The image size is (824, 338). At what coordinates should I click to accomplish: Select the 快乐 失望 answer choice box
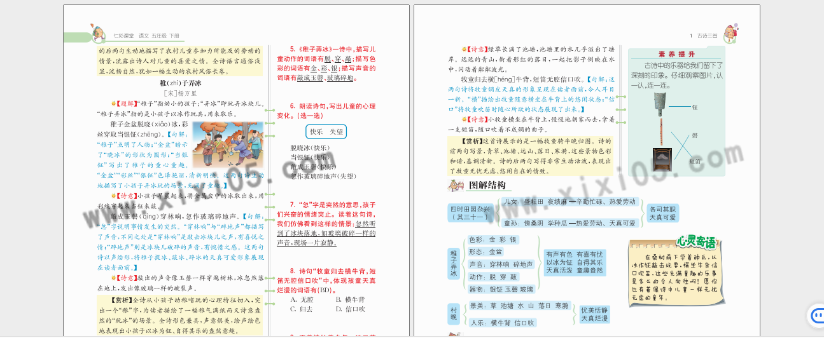pyautogui.click(x=327, y=132)
